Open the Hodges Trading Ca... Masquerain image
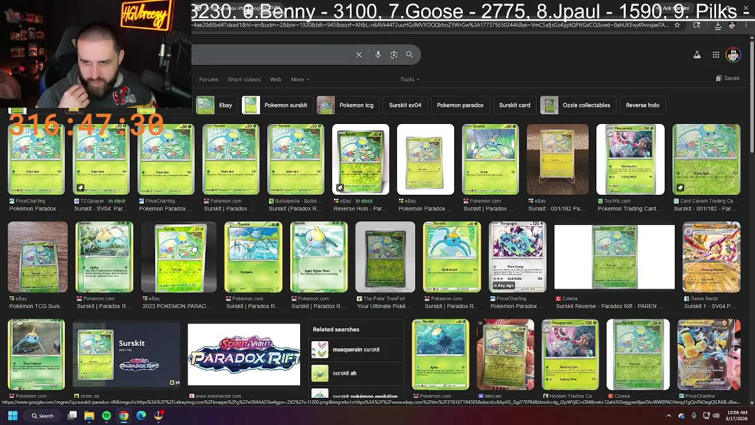The image size is (755, 425). (570, 355)
